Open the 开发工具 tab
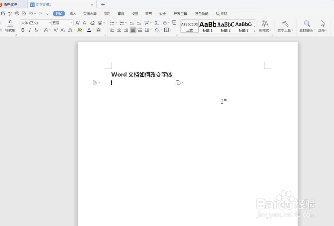This screenshot has width=334, height=226. [x=180, y=14]
